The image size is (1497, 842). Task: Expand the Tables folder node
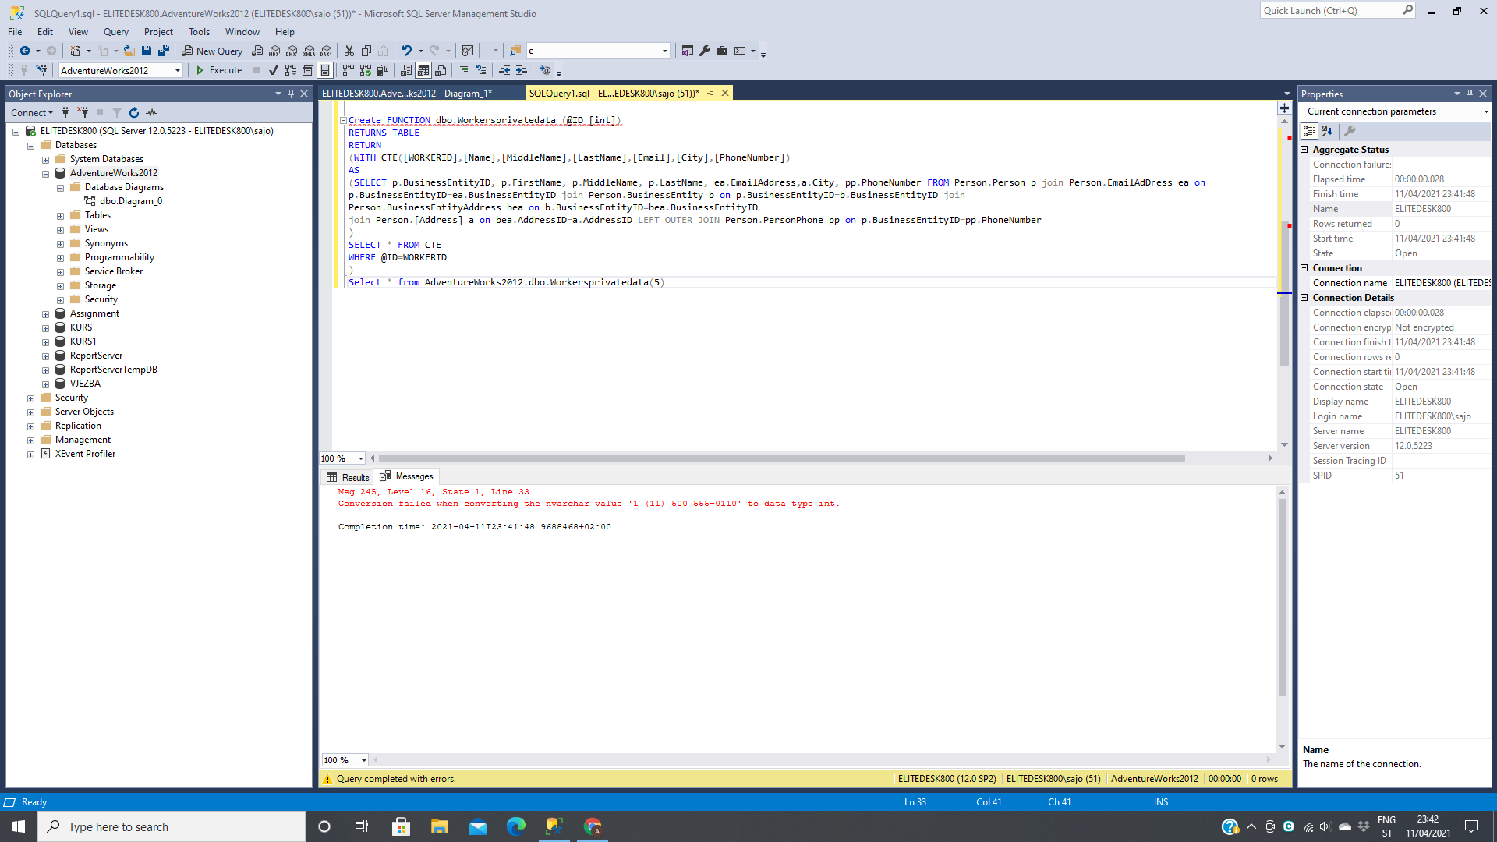point(61,216)
